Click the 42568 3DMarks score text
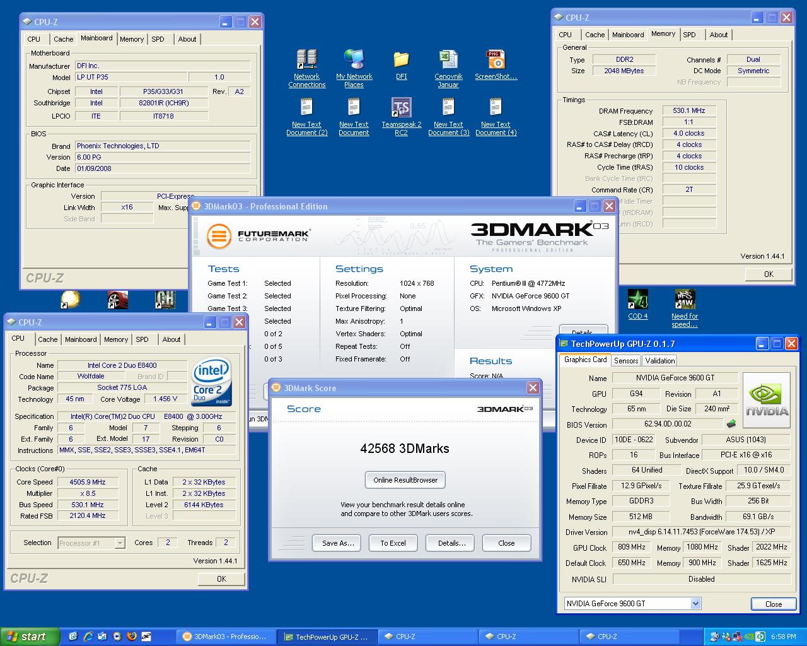 [405, 449]
